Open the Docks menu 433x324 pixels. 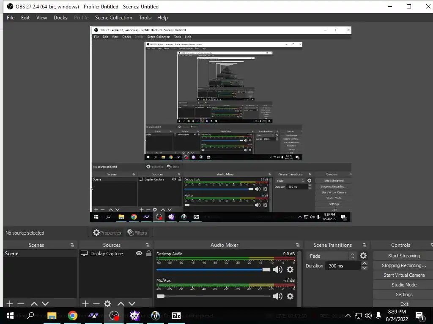[x=60, y=18]
